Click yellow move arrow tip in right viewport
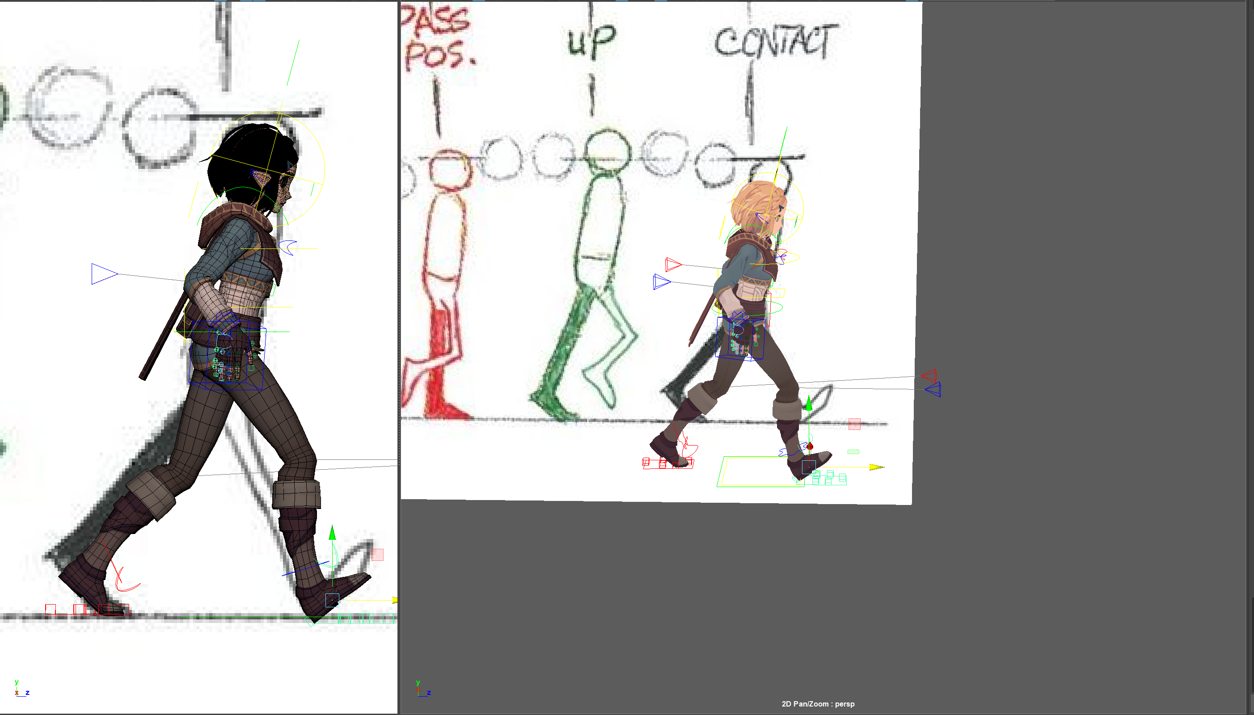 click(x=876, y=467)
